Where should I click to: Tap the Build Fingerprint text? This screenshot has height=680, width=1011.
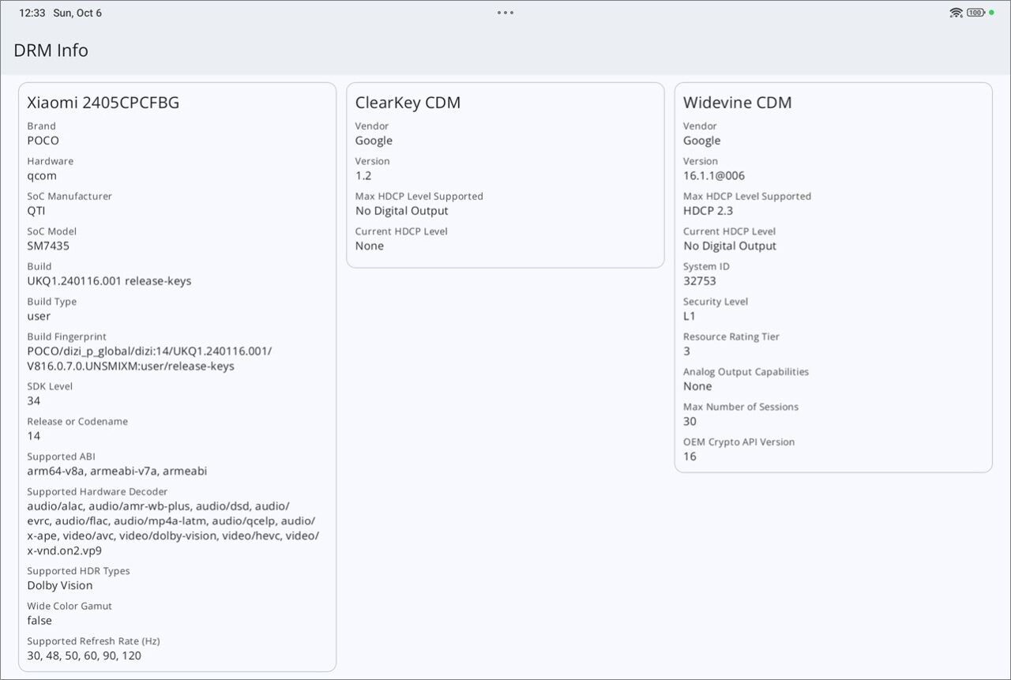(148, 359)
